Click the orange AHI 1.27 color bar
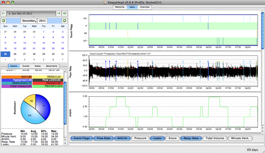 pyautogui.click(x=17, y=77)
